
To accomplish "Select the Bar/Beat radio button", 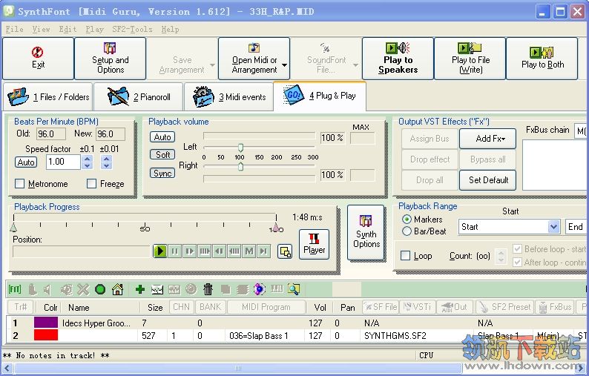I will click(x=407, y=231).
